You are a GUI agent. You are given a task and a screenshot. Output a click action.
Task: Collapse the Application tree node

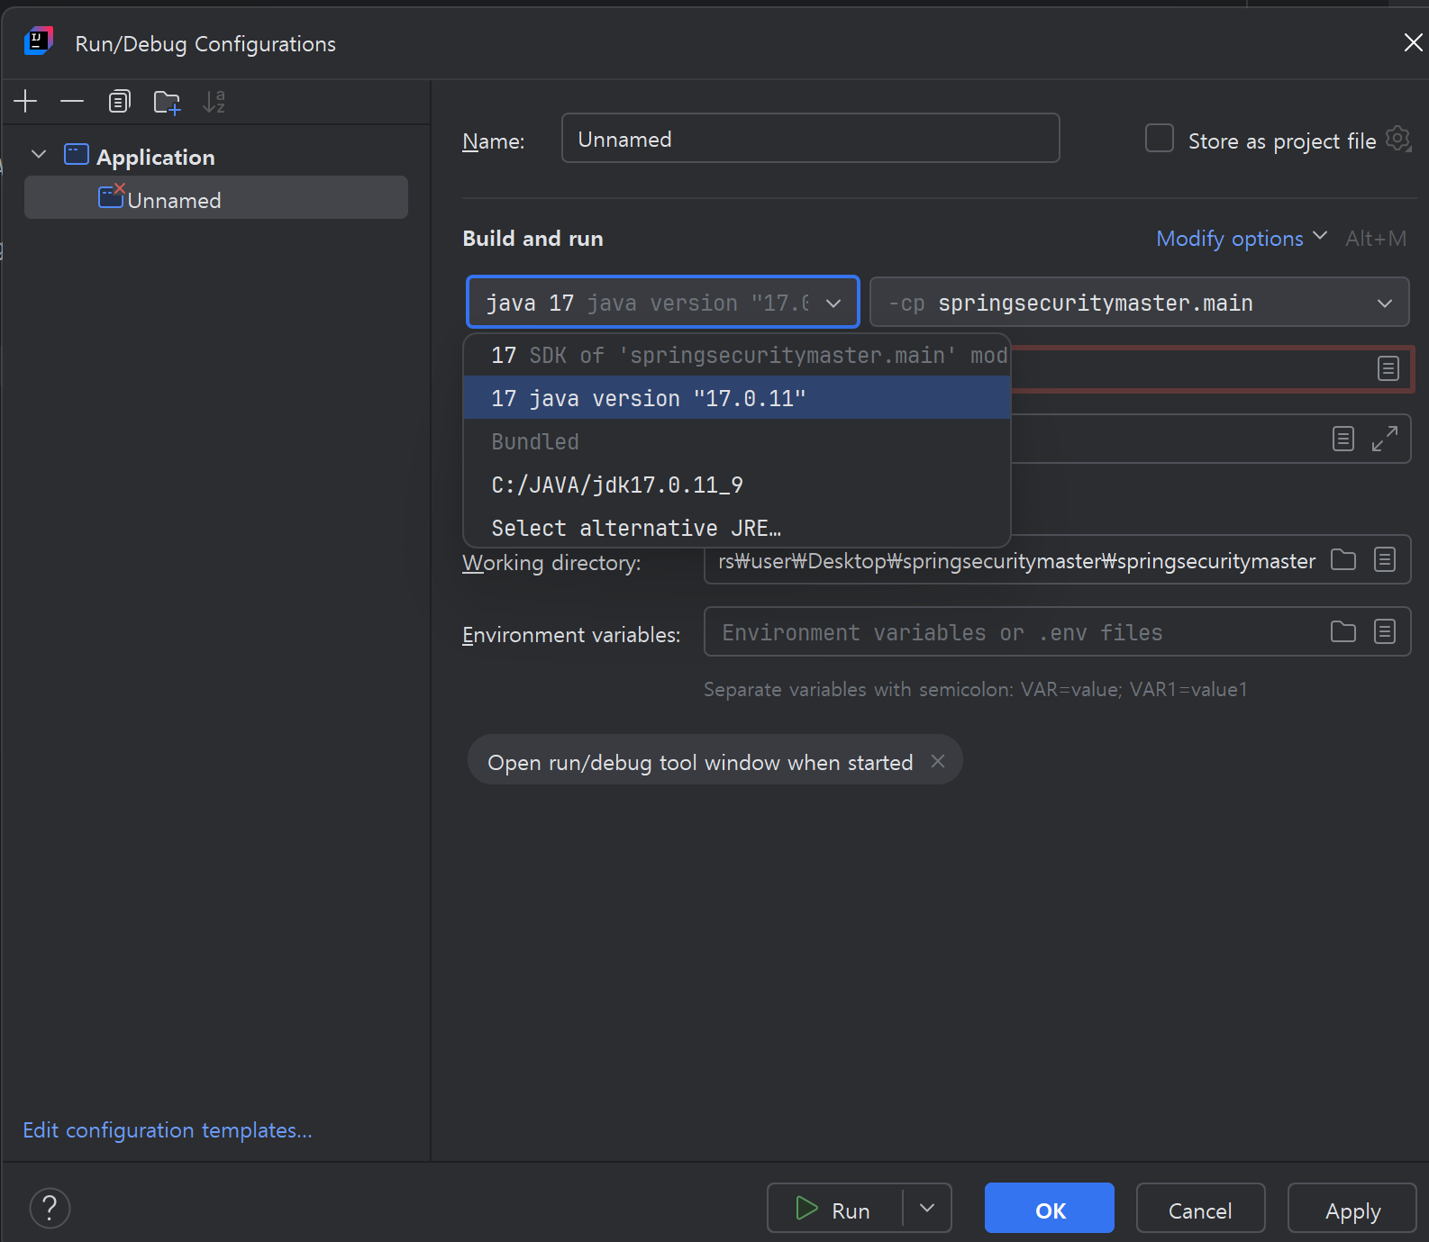point(39,155)
